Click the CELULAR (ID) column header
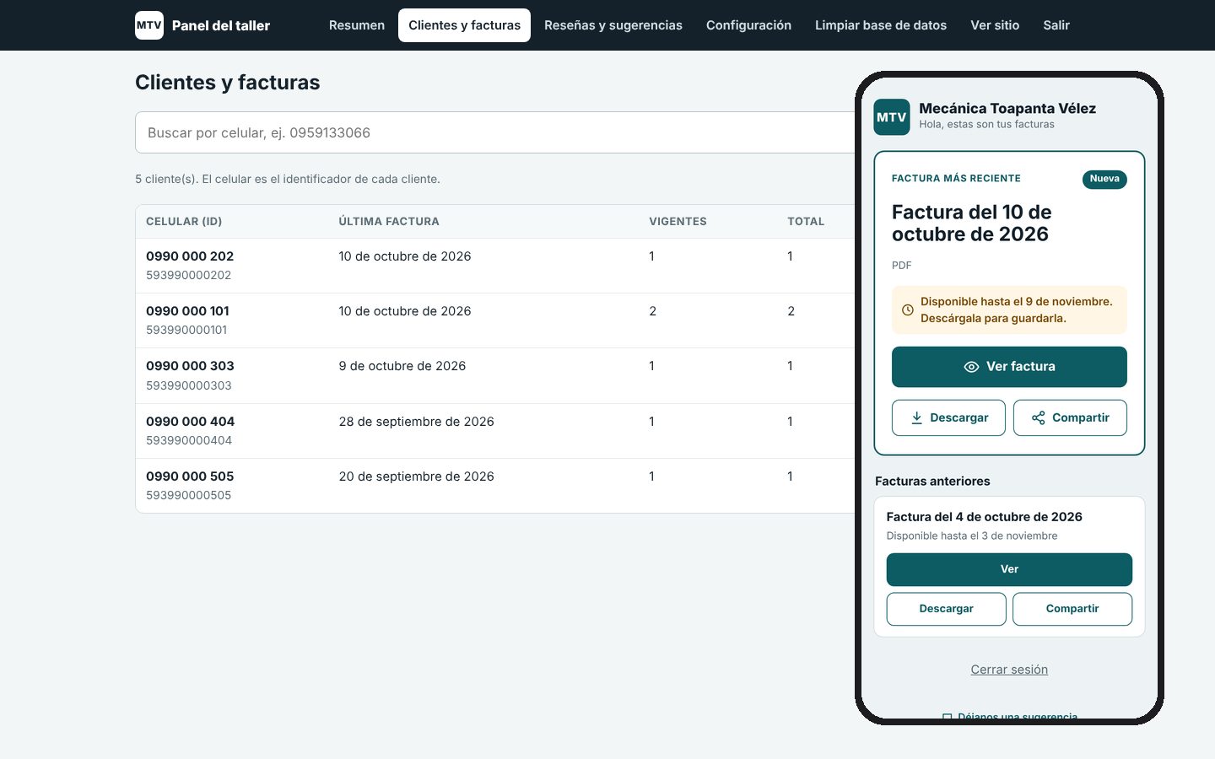 [184, 222]
